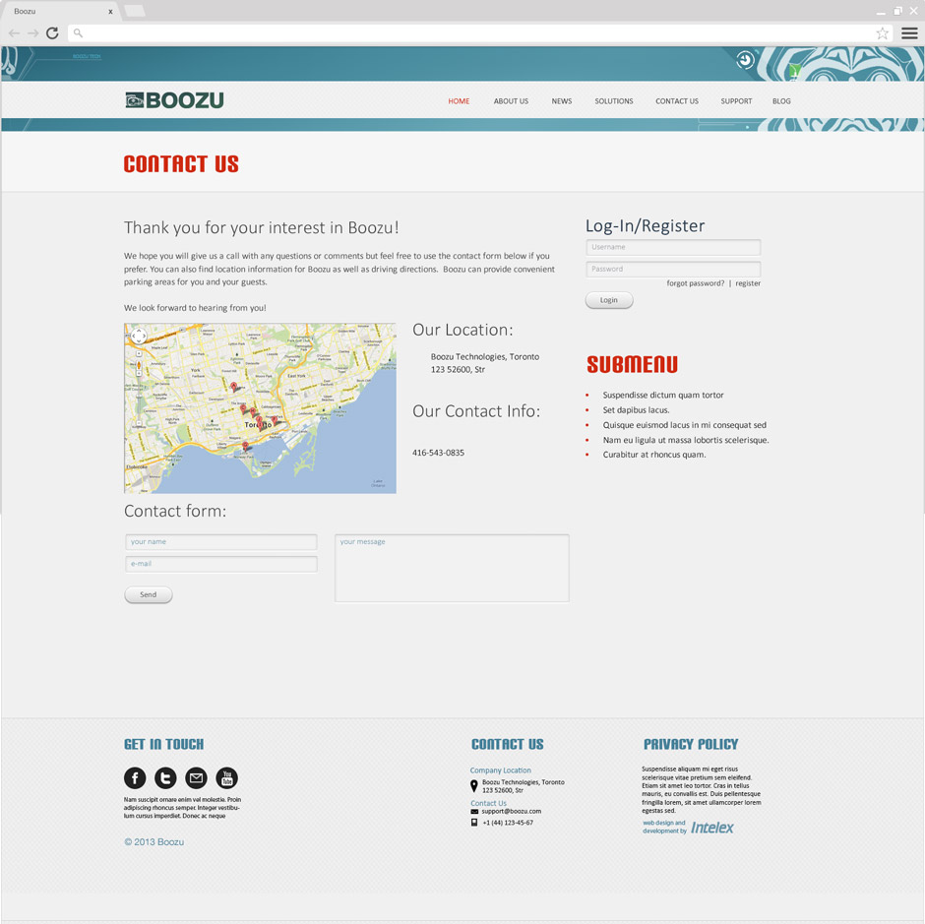Click the +1 (44) 123-45-67 phone number
This screenshot has width=925, height=924.
[508, 823]
